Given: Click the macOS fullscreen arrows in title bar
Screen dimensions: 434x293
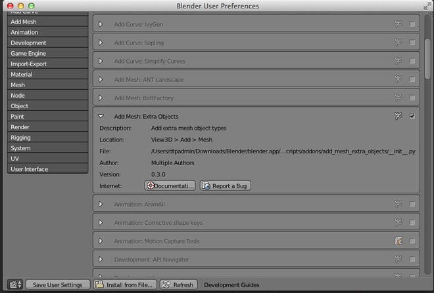Looking at the screenshot, I should (x=427, y=5).
